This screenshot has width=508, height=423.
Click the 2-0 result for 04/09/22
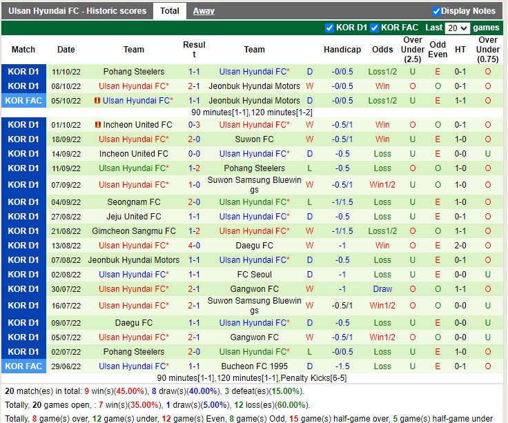pyautogui.click(x=194, y=202)
